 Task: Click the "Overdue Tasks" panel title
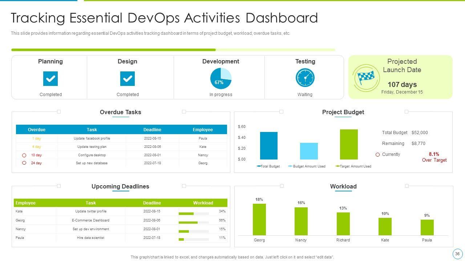[121, 112]
